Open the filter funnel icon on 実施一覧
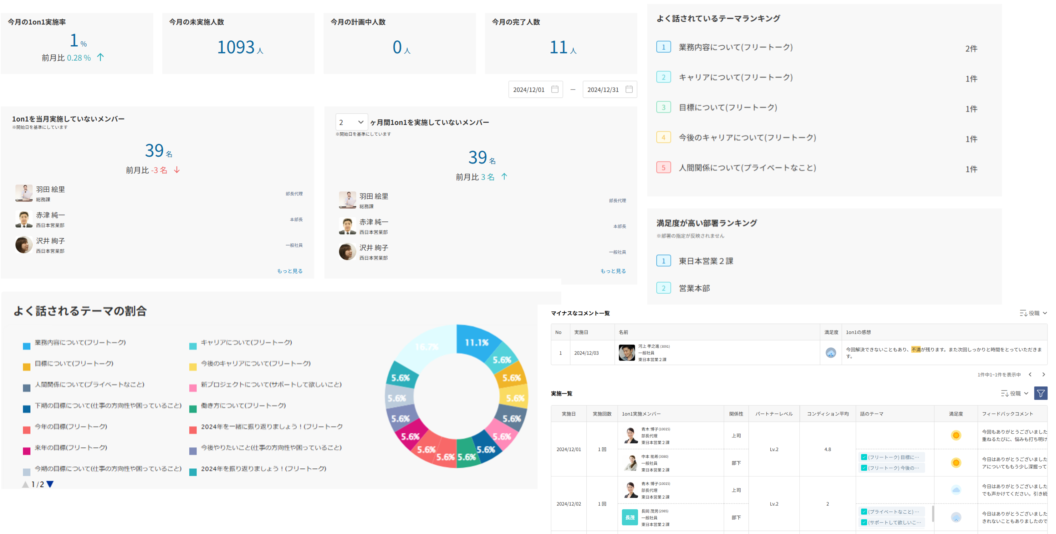Viewport: 1056px width, 534px height. [x=1041, y=393]
